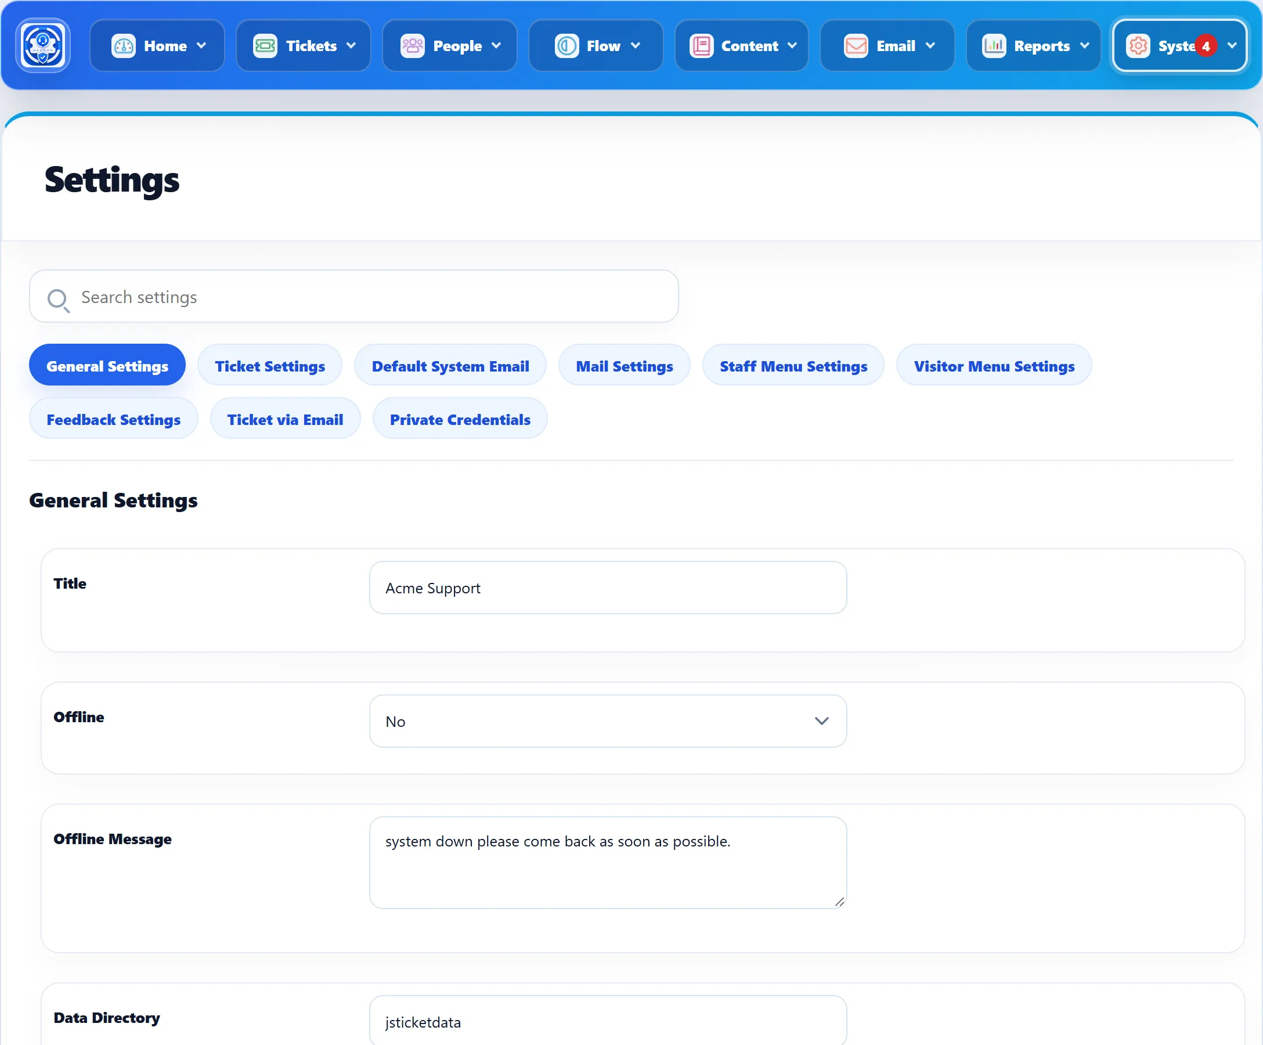Viewport: 1263px width, 1045px height.
Task: Click the search magnifier icon
Action: point(59,300)
